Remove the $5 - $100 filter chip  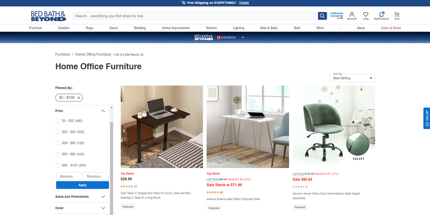click(x=78, y=97)
